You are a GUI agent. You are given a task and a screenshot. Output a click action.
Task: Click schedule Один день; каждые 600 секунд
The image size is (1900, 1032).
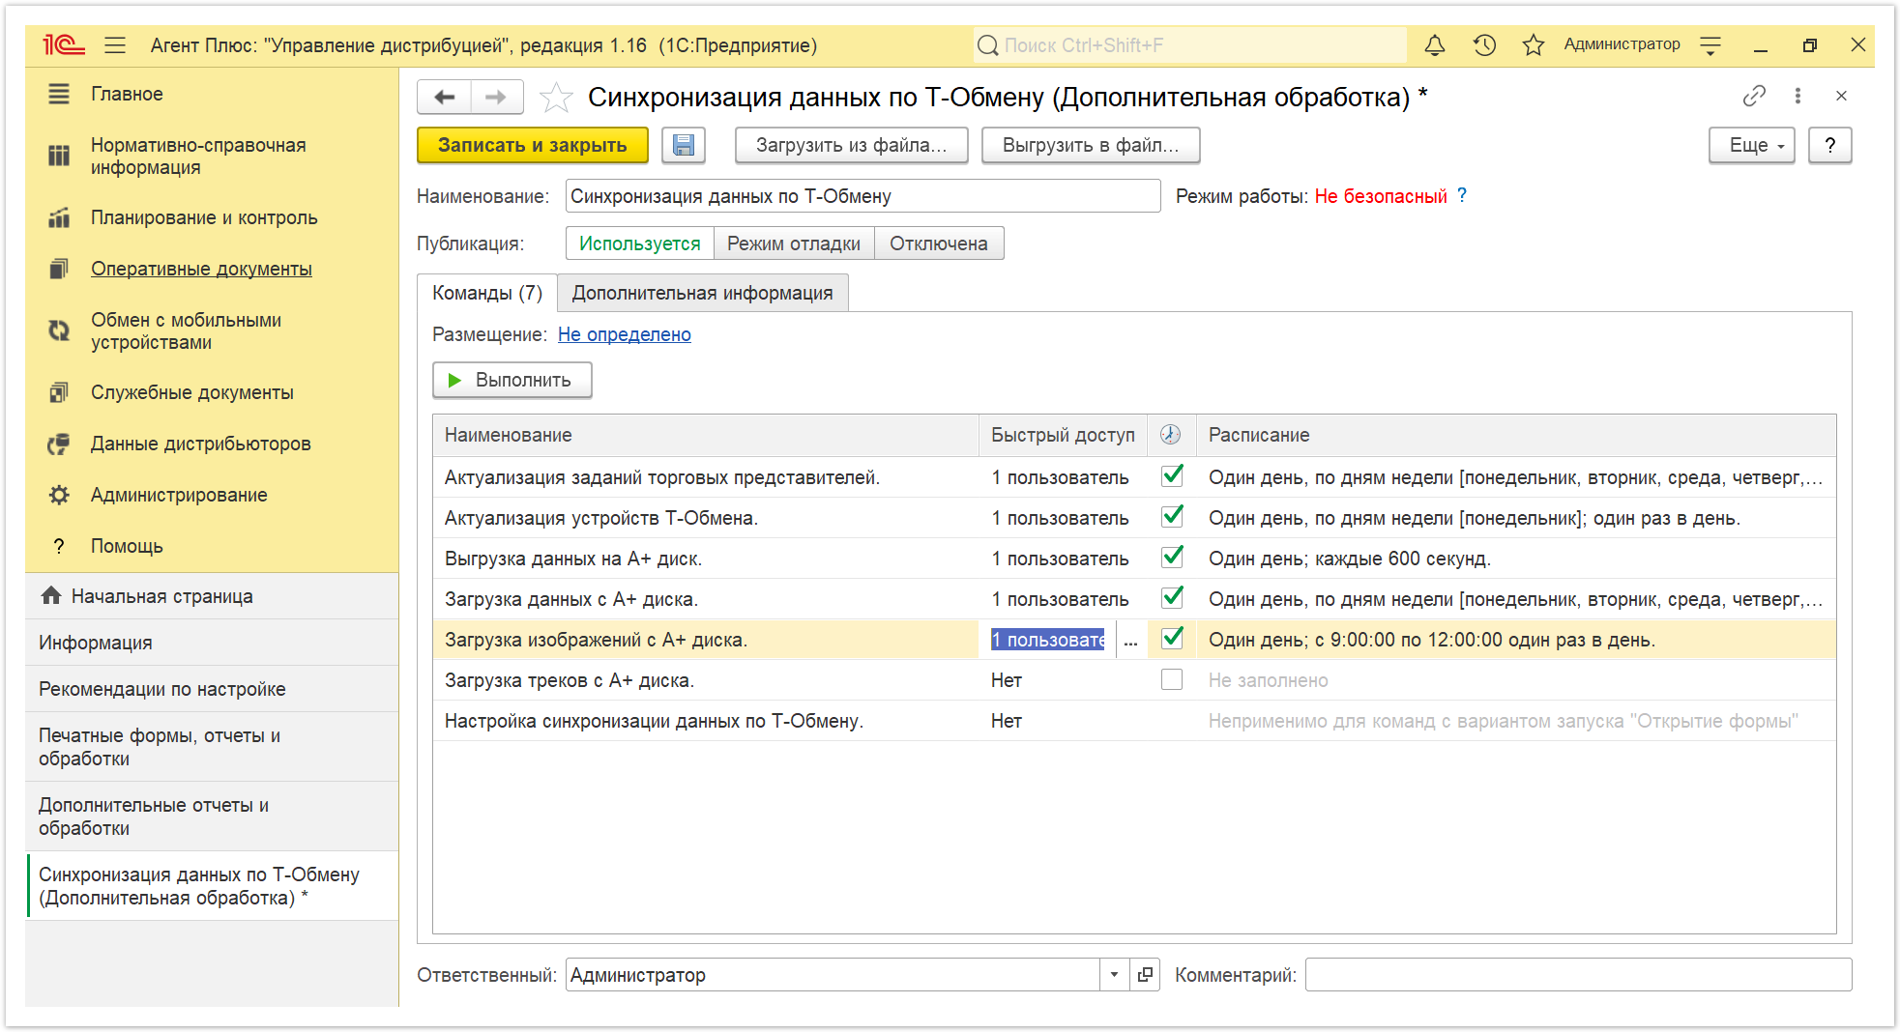[x=1349, y=559]
